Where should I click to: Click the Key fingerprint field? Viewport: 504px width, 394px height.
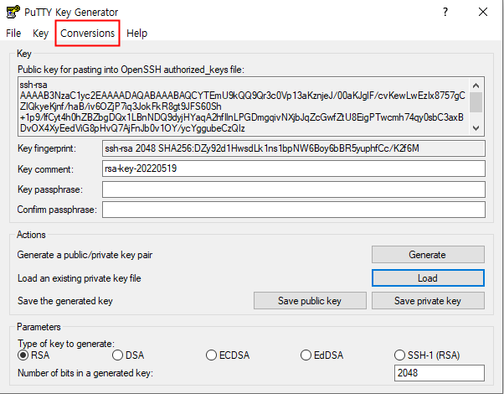pyautogui.click(x=294, y=148)
